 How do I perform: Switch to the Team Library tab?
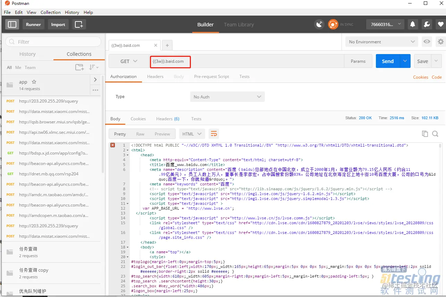click(239, 25)
